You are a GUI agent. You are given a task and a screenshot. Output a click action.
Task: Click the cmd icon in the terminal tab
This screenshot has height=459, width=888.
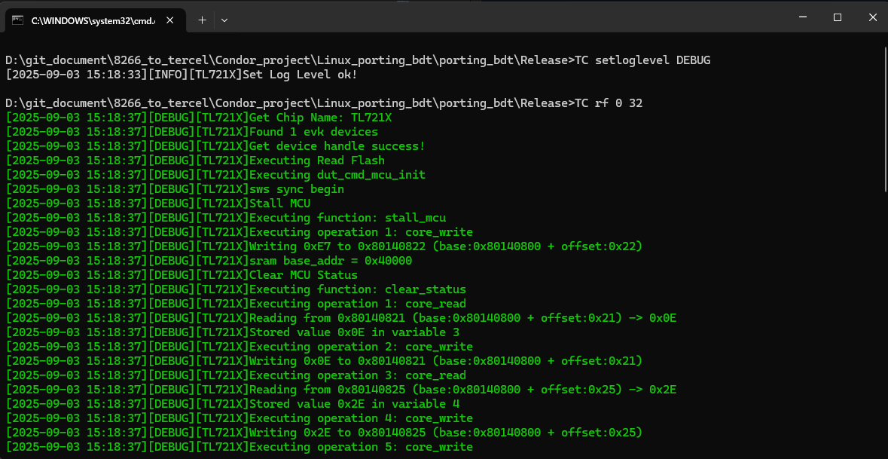17,20
